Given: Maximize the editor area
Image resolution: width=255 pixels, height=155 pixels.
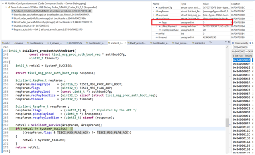Looking at the screenshot, I should point(229,42).
